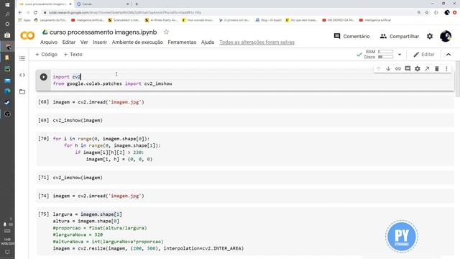Click the largura = imagem.shape[1] line
This screenshot has height=259, width=460.
click(88, 214)
